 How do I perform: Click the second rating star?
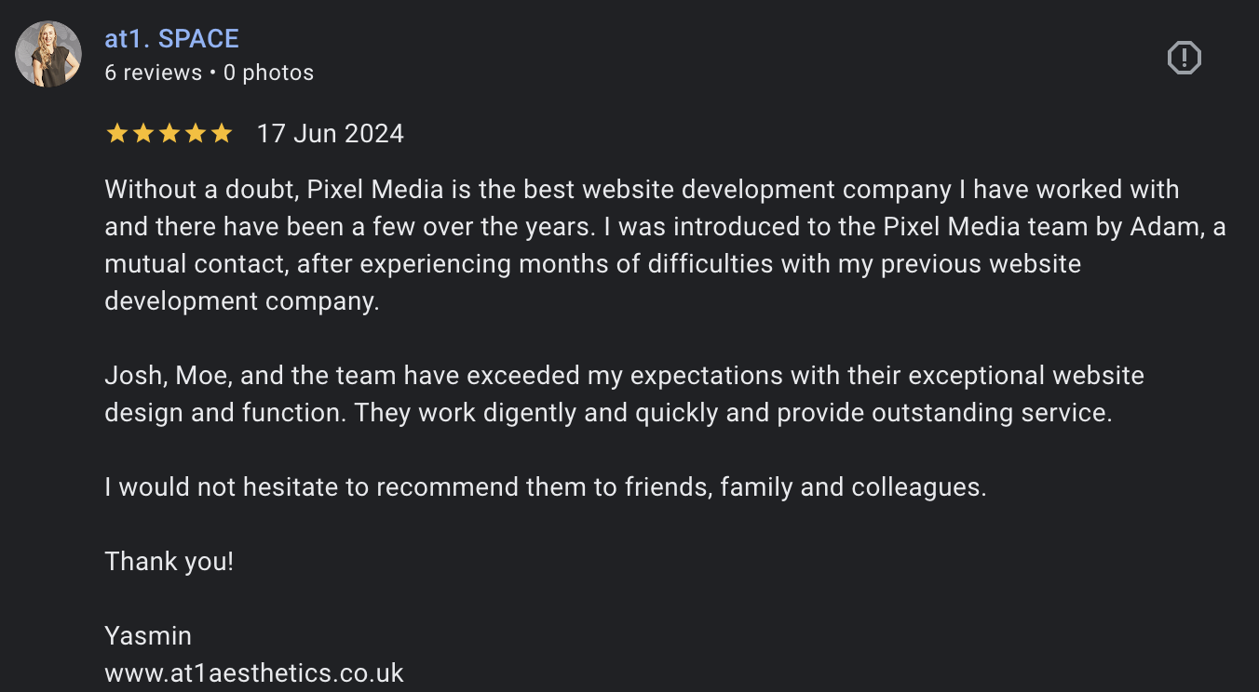[142, 134]
